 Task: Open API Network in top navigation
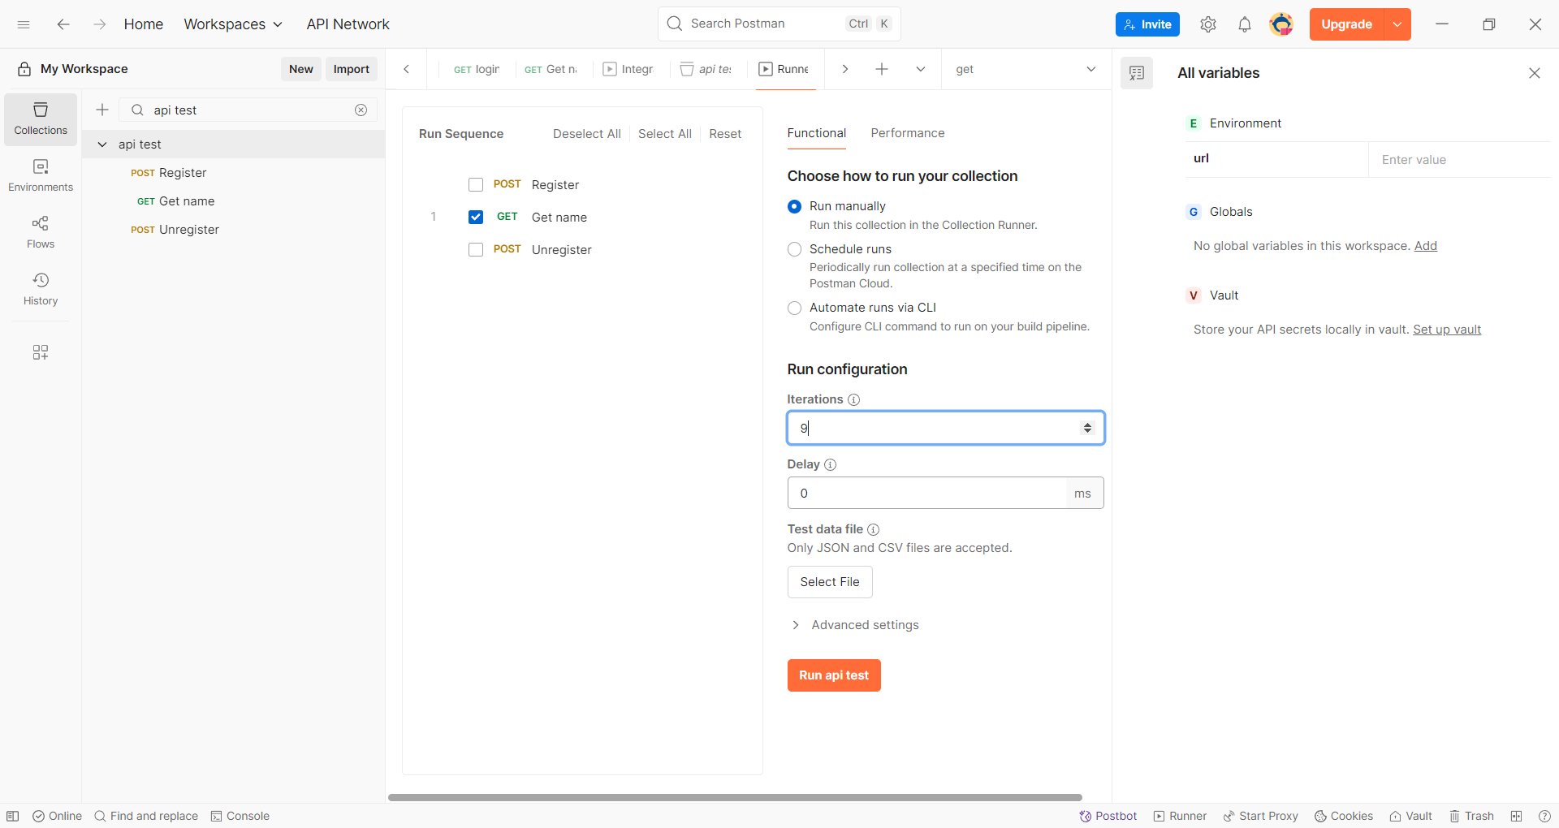pyautogui.click(x=348, y=24)
